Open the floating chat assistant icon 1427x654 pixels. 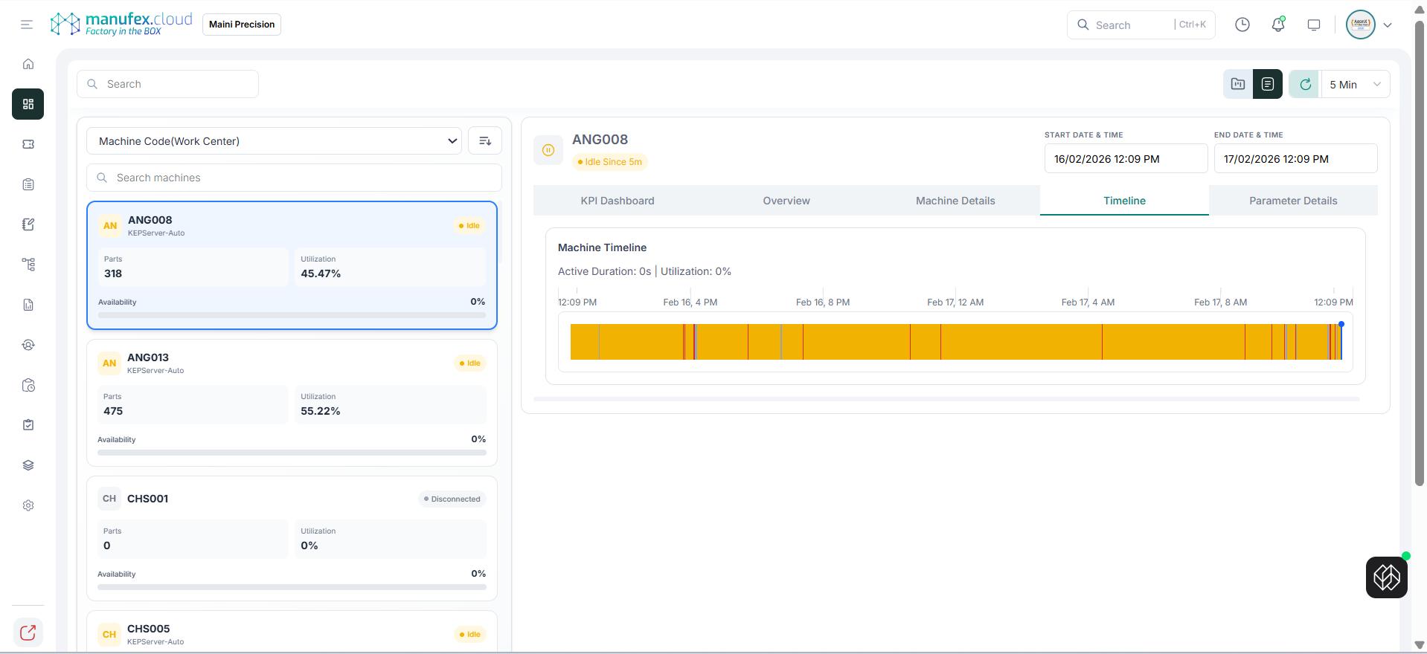(x=1386, y=577)
